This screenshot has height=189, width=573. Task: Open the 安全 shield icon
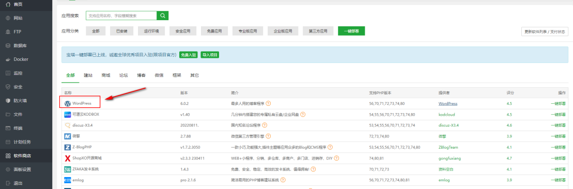[8, 87]
